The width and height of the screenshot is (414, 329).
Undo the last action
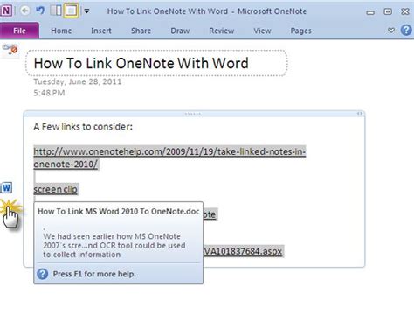coord(40,10)
